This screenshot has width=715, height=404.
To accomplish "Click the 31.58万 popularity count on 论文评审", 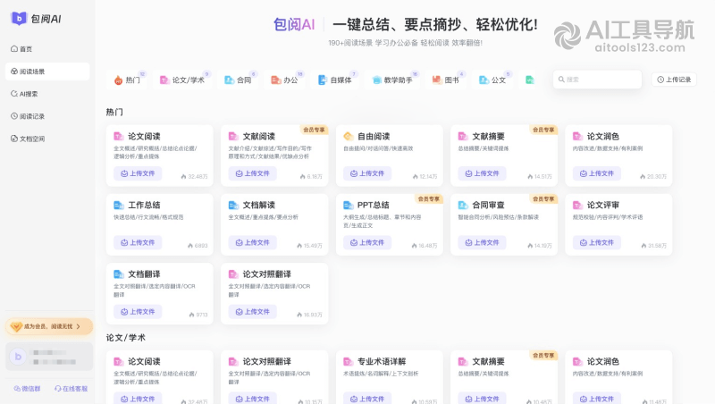I will click(x=654, y=245).
